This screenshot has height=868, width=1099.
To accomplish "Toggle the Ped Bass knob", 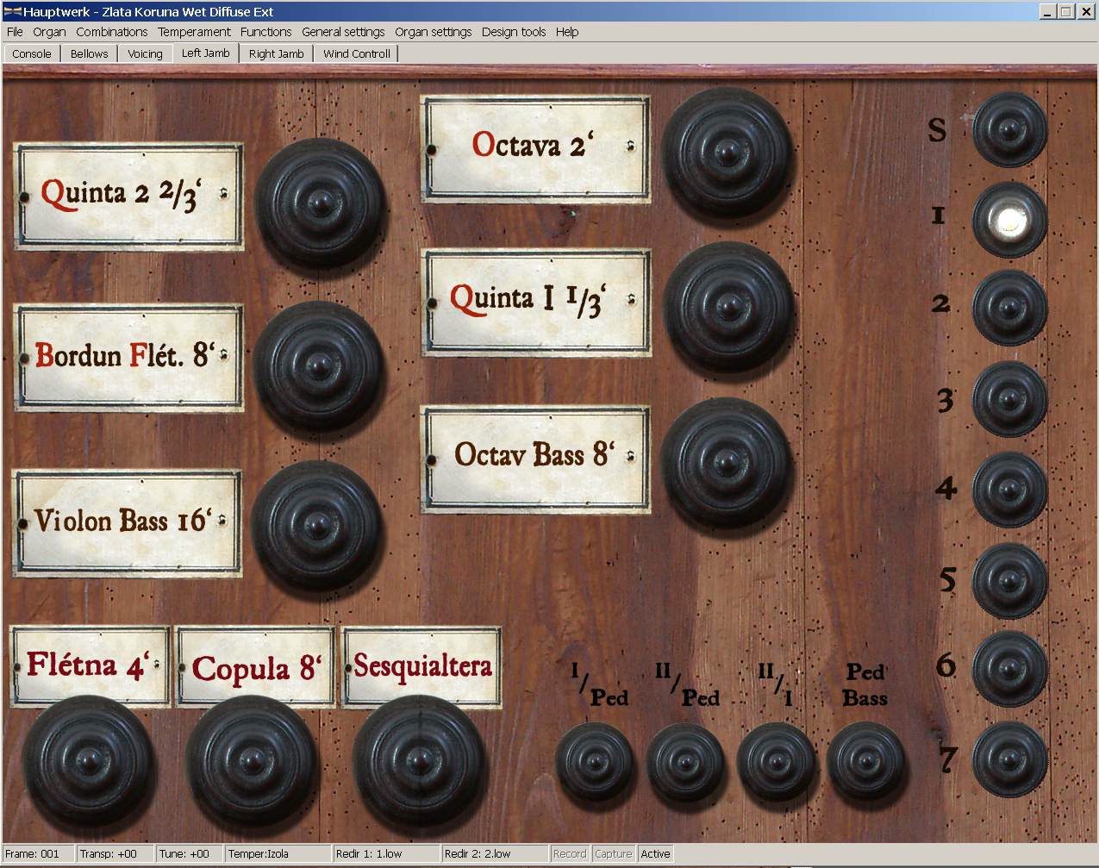I will 865,762.
